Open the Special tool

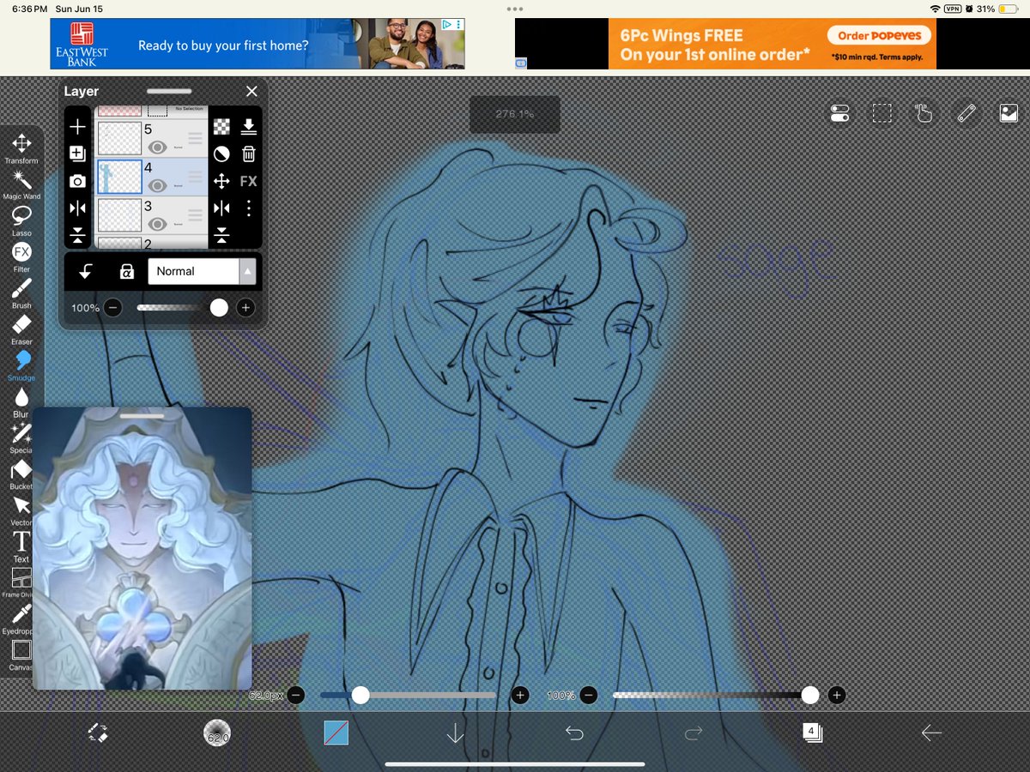pos(21,437)
